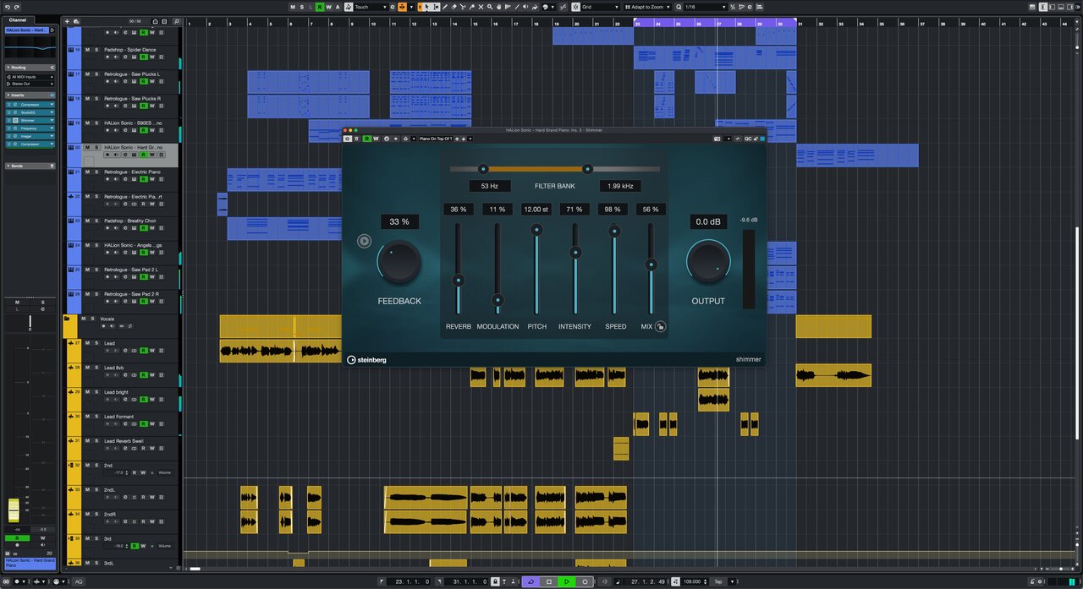Click the Reverb slider handle in Shimmer
The height and width of the screenshot is (589, 1083).
458,280
